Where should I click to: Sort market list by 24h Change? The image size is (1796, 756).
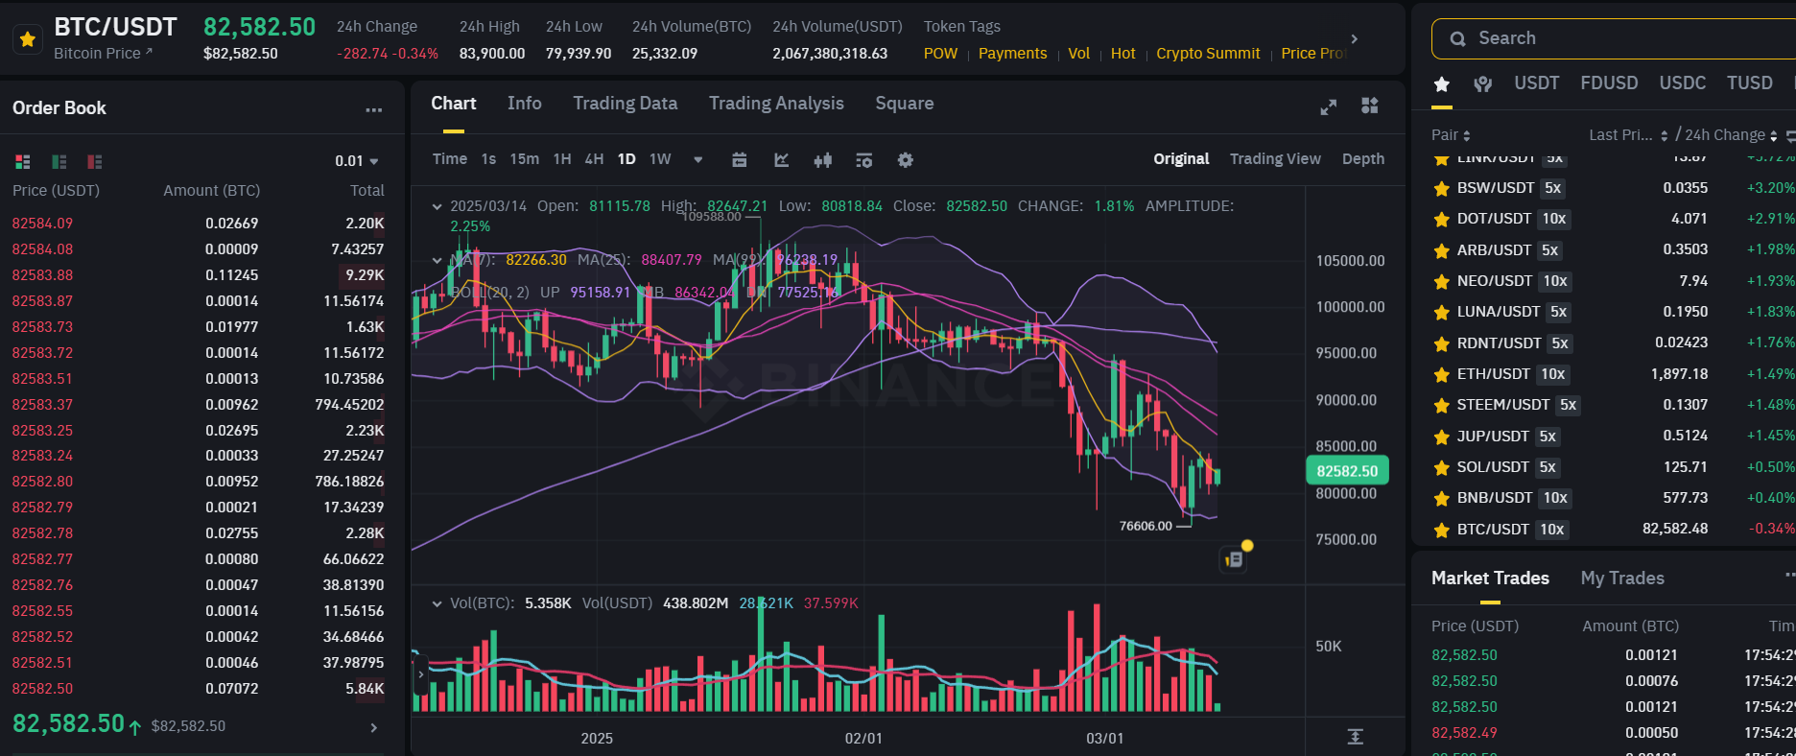[x=1731, y=135]
